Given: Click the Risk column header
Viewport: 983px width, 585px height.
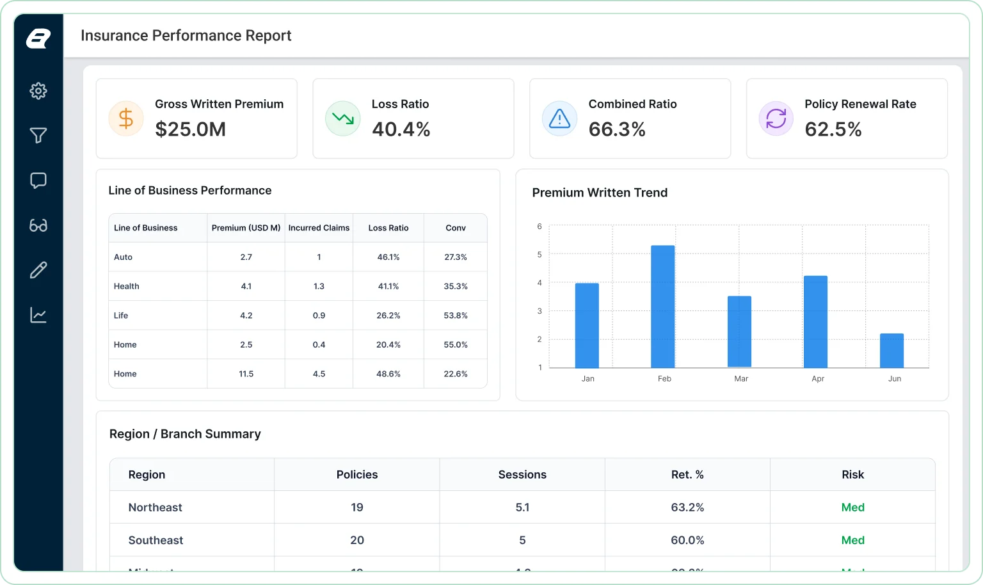Looking at the screenshot, I should coord(853,475).
